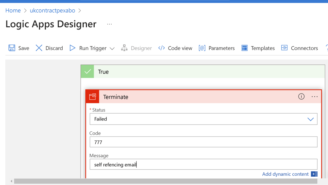
Task: Click the Status dropdown chevron arrow
Action: 310,119
